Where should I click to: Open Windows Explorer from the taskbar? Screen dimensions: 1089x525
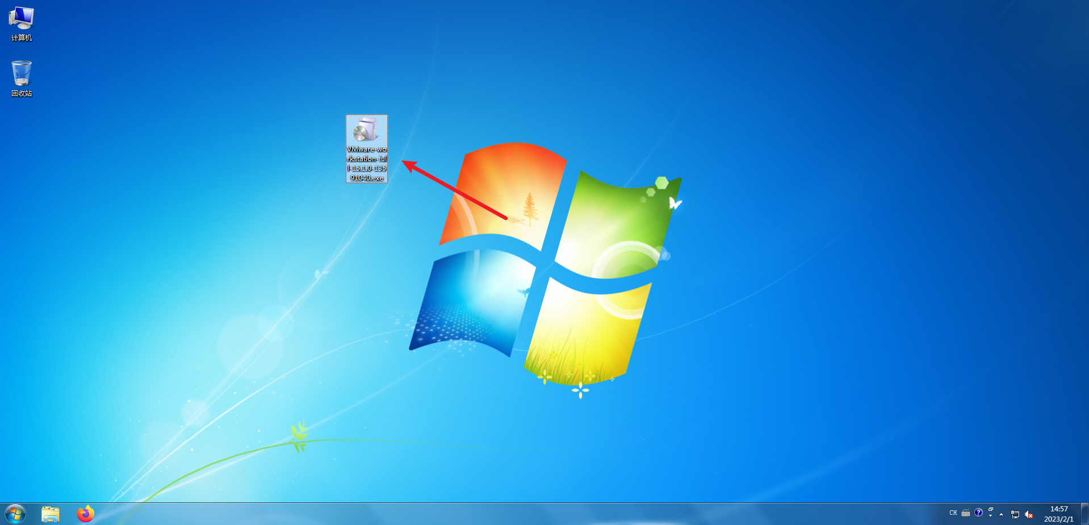point(51,514)
